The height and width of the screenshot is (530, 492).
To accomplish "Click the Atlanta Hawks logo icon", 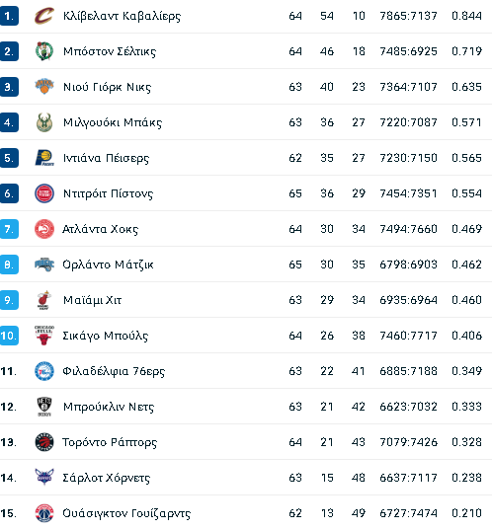I will click(44, 229).
